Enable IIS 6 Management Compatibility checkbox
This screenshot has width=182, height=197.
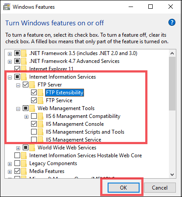pyautogui.click(x=34, y=116)
